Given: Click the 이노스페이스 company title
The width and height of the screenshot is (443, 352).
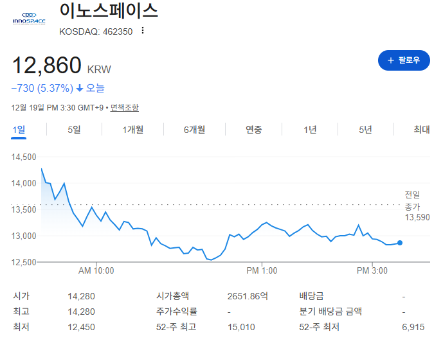Looking at the screenshot, I should pyautogui.click(x=109, y=10).
